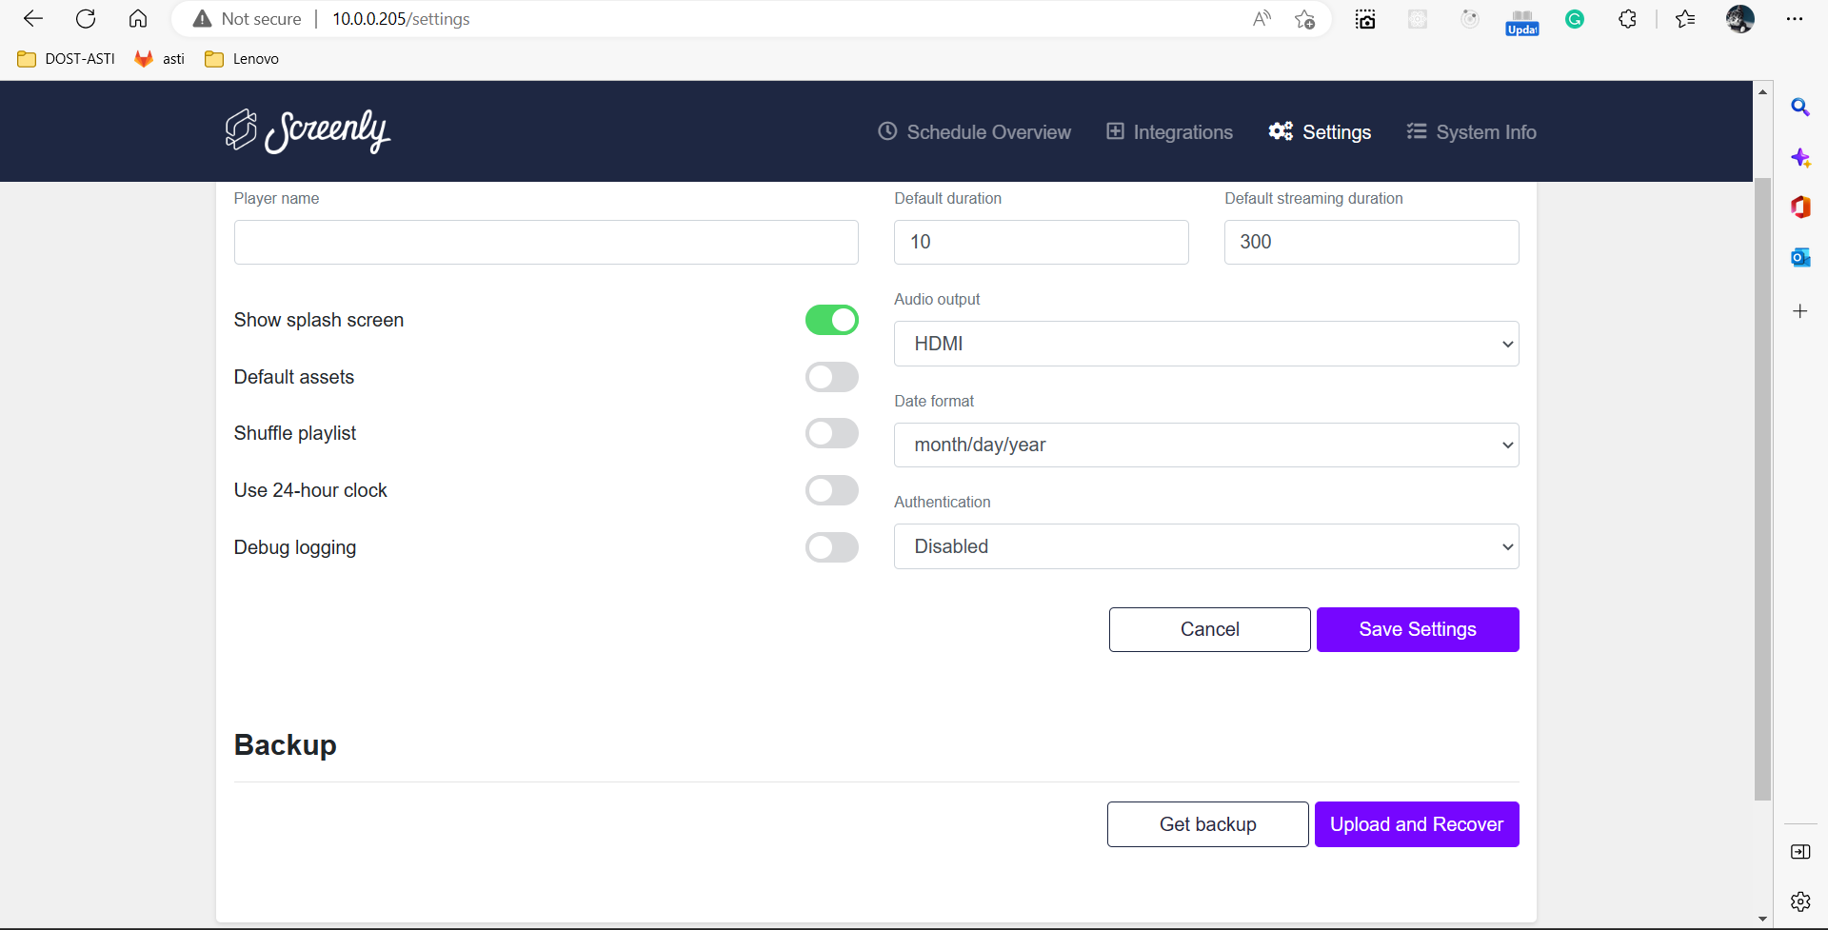Screen dimensions: 1828x930
Task: Turn on Debug logging
Action: click(831, 547)
